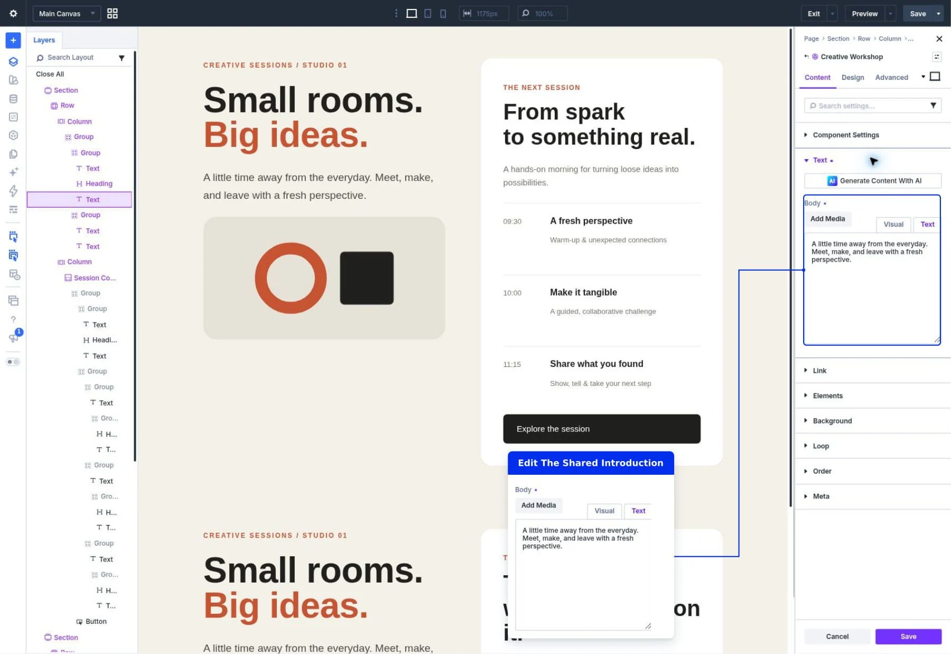The width and height of the screenshot is (951, 654).
Task: Click the vertical three-dots icon in top toolbar
Action: (396, 13)
